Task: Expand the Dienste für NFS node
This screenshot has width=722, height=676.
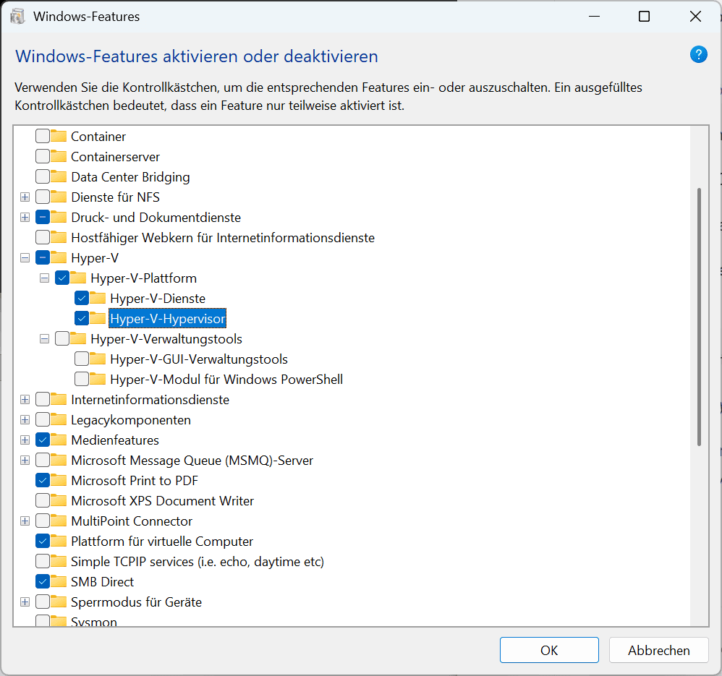Action: tap(25, 197)
